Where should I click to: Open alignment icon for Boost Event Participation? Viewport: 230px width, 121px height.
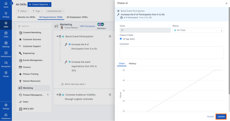click(110, 36)
